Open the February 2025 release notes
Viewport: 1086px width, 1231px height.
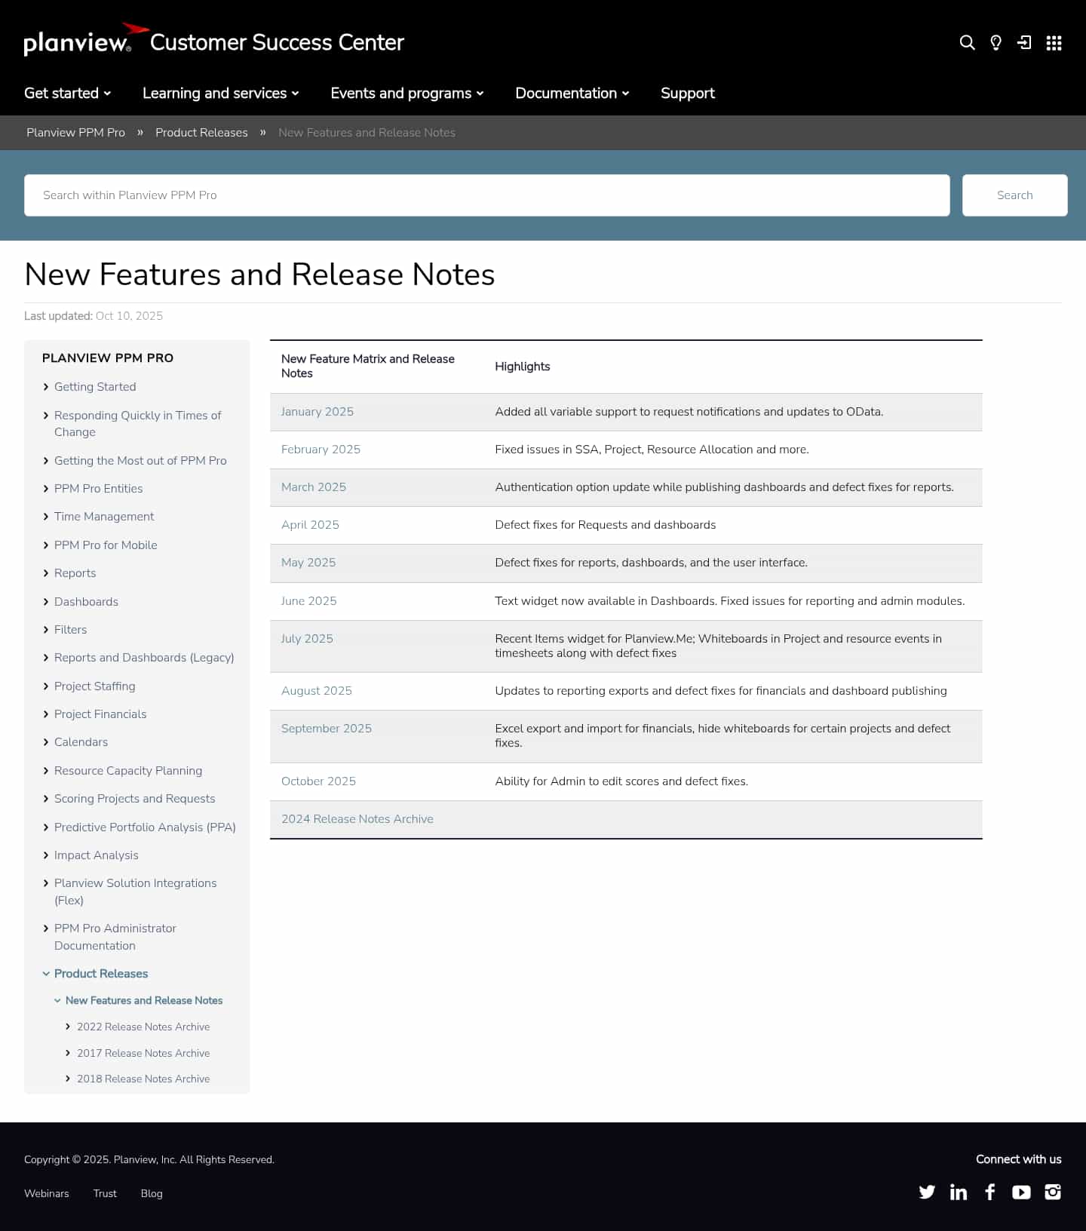321,450
